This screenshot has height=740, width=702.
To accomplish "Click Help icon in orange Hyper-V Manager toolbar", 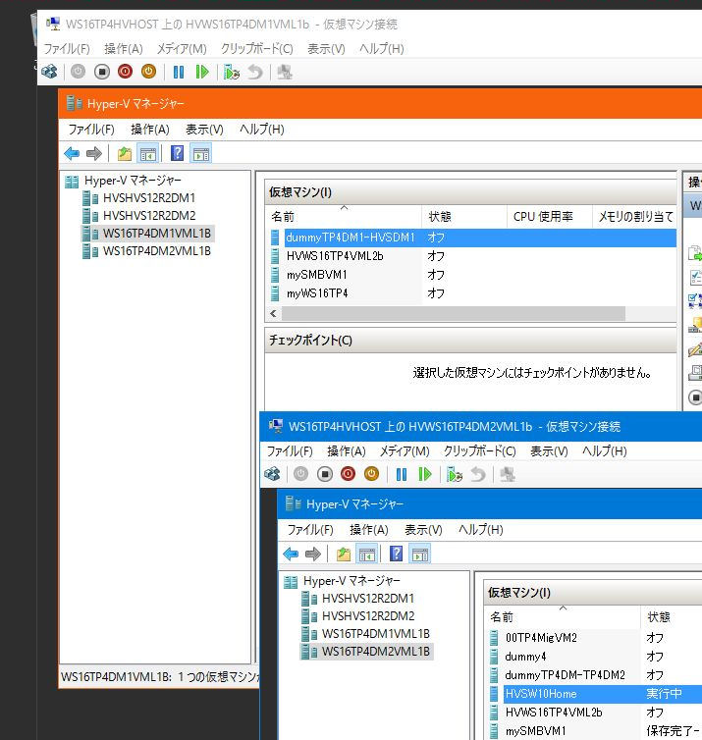I will click(177, 153).
